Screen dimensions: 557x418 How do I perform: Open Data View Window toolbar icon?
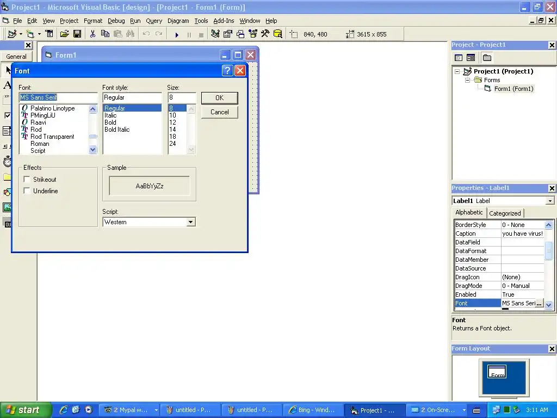click(278, 34)
